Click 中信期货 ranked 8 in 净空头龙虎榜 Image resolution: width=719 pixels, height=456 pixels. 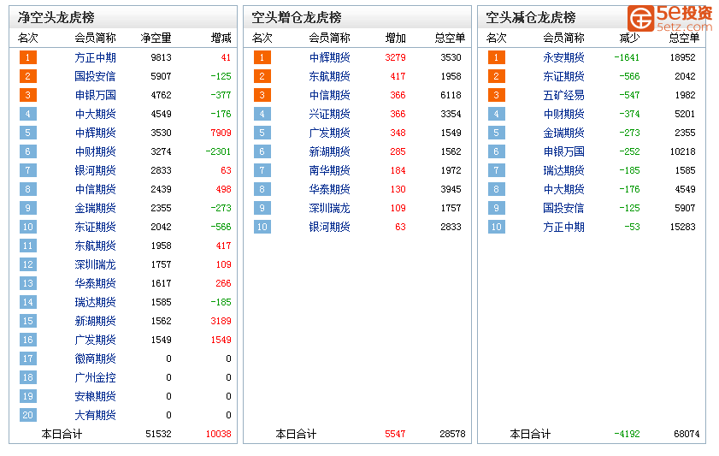[96, 189]
